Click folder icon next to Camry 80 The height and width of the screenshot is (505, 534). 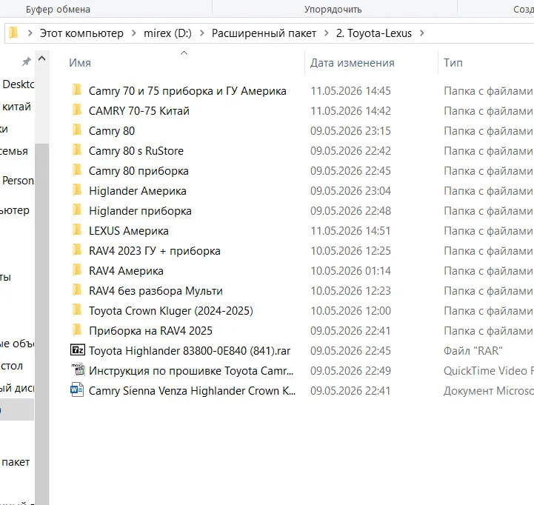point(77,130)
